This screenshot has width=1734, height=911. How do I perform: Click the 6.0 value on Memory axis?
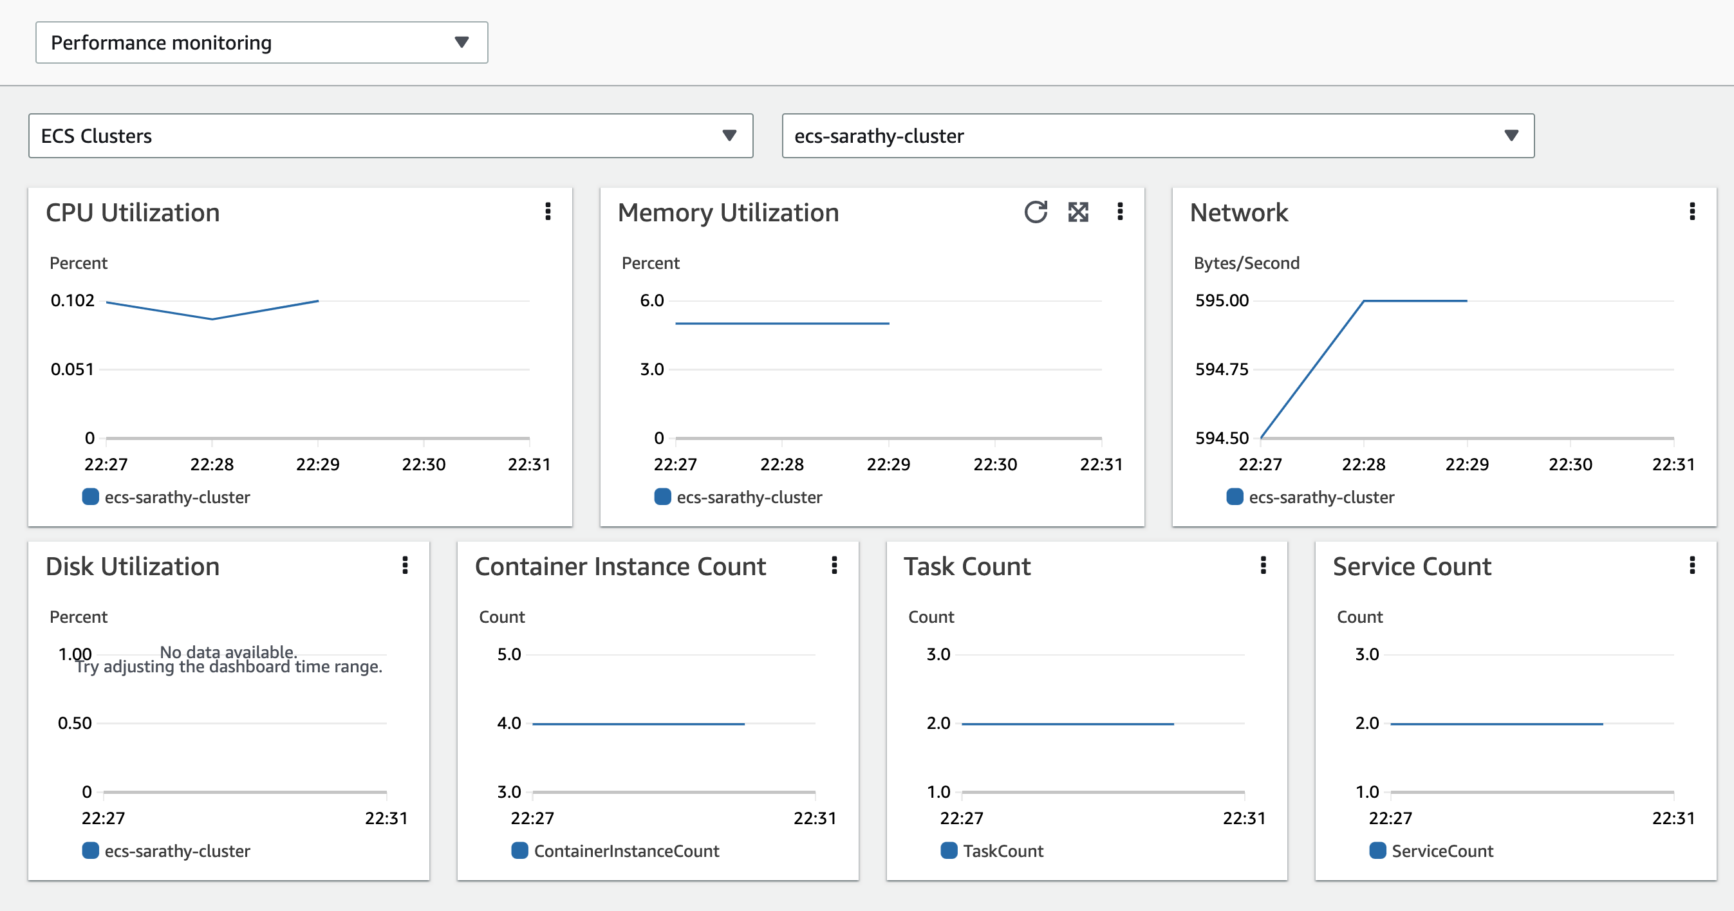coord(651,300)
